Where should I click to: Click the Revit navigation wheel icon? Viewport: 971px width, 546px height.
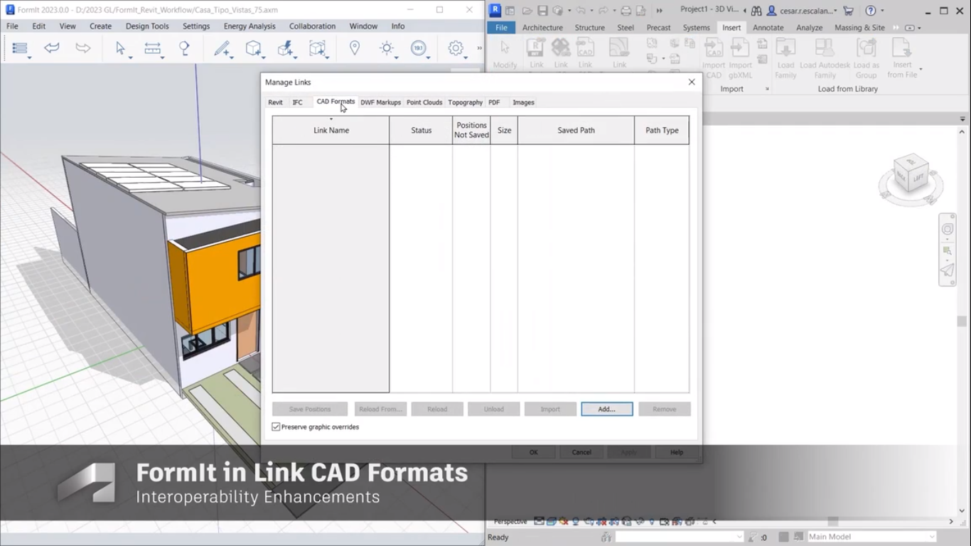[x=948, y=230]
